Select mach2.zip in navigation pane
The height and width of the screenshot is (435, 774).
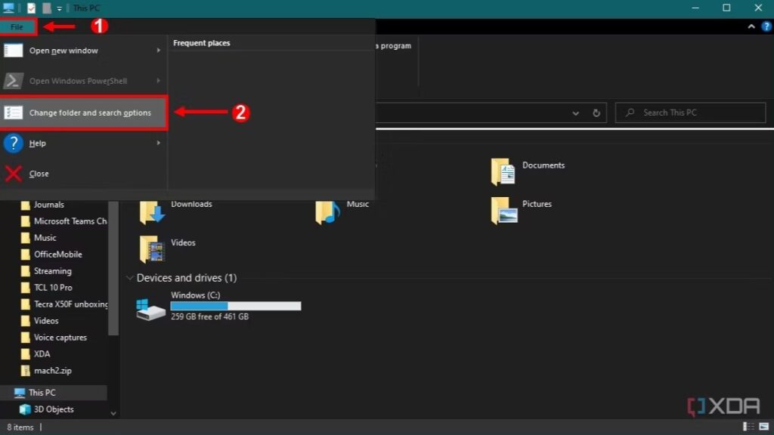(52, 371)
